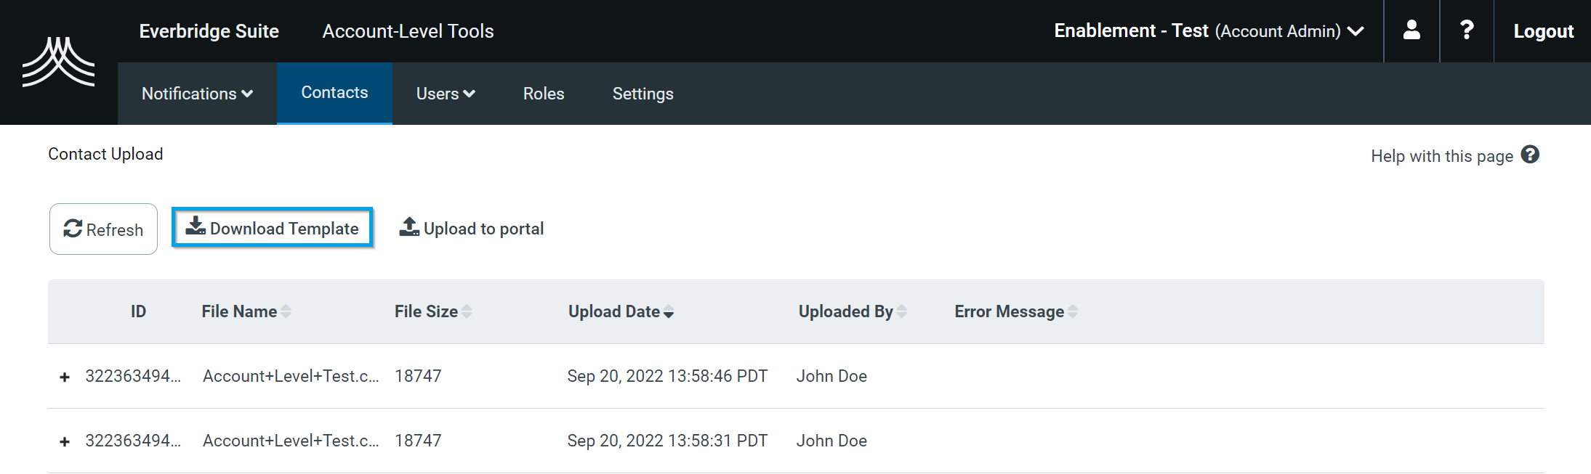
Task: Open the Settings tab
Action: click(x=643, y=94)
